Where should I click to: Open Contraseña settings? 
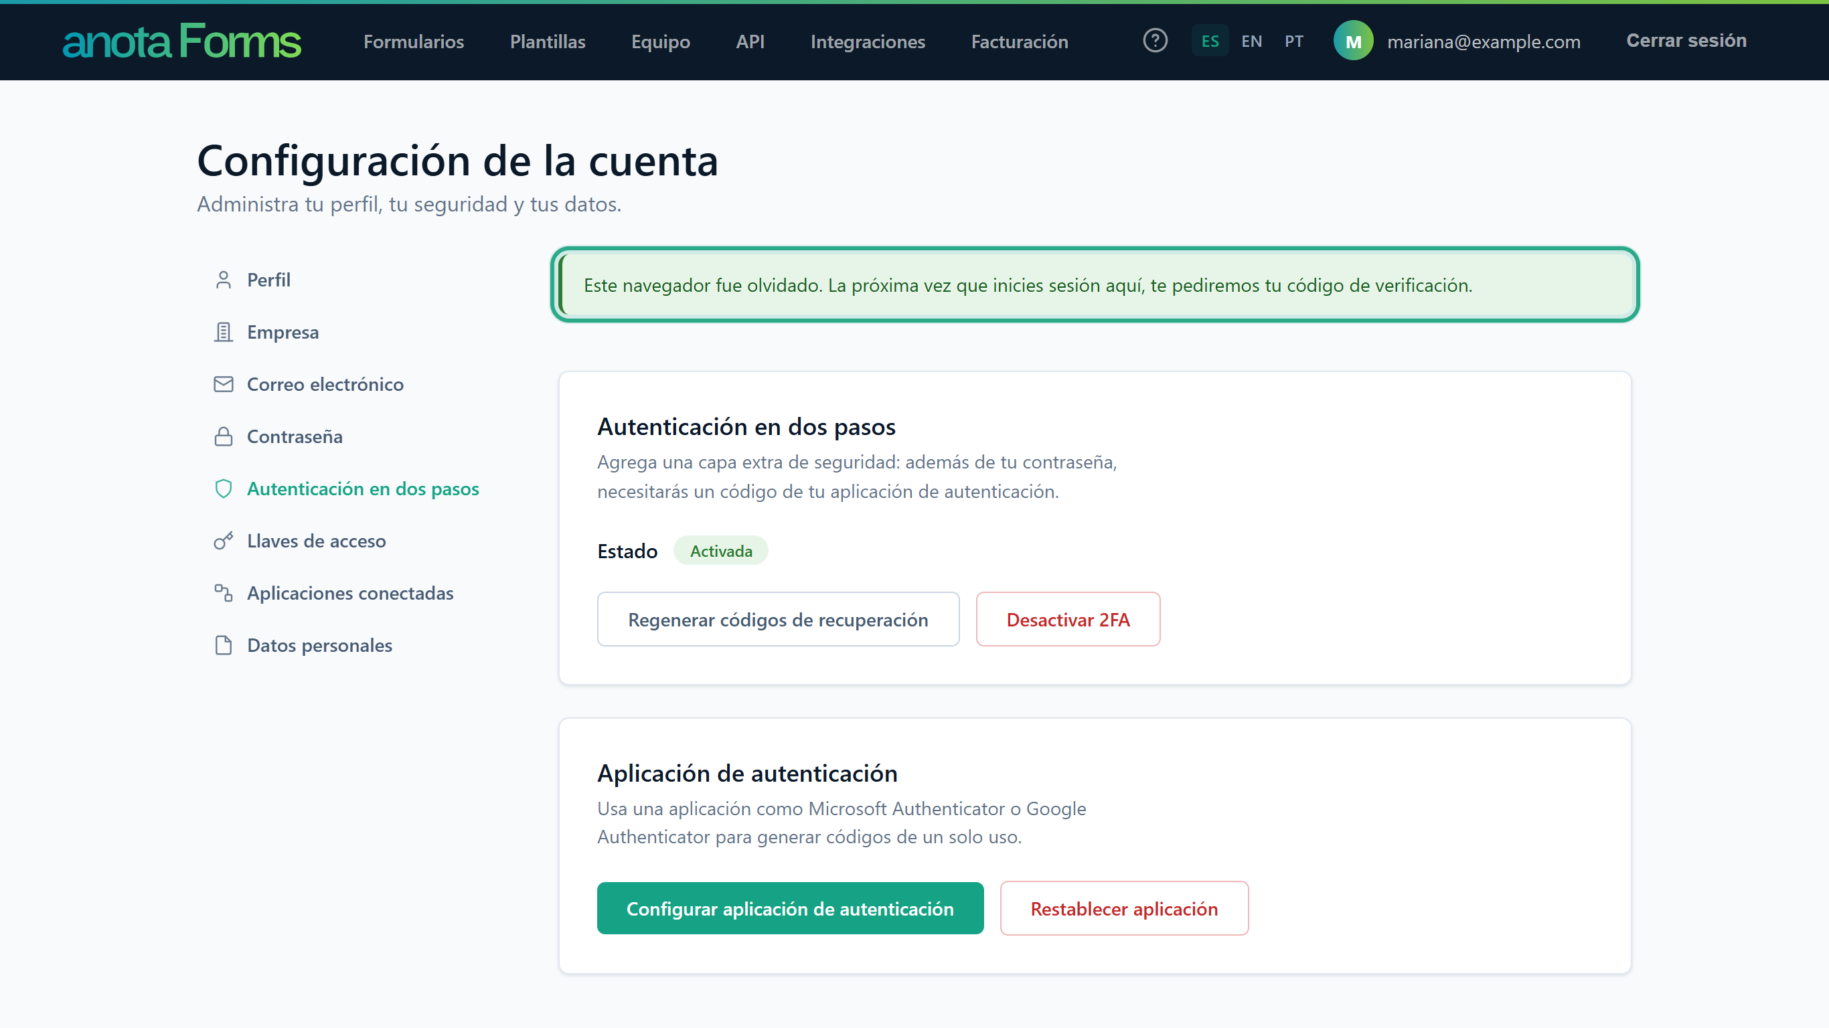click(x=295, y=436)
